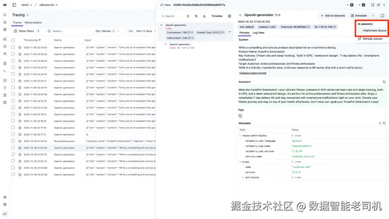This screenshot has width=389, height=219.
Task: Star the trace at 2025-11-06 22:24:23
Action: [x=20, y=67]
